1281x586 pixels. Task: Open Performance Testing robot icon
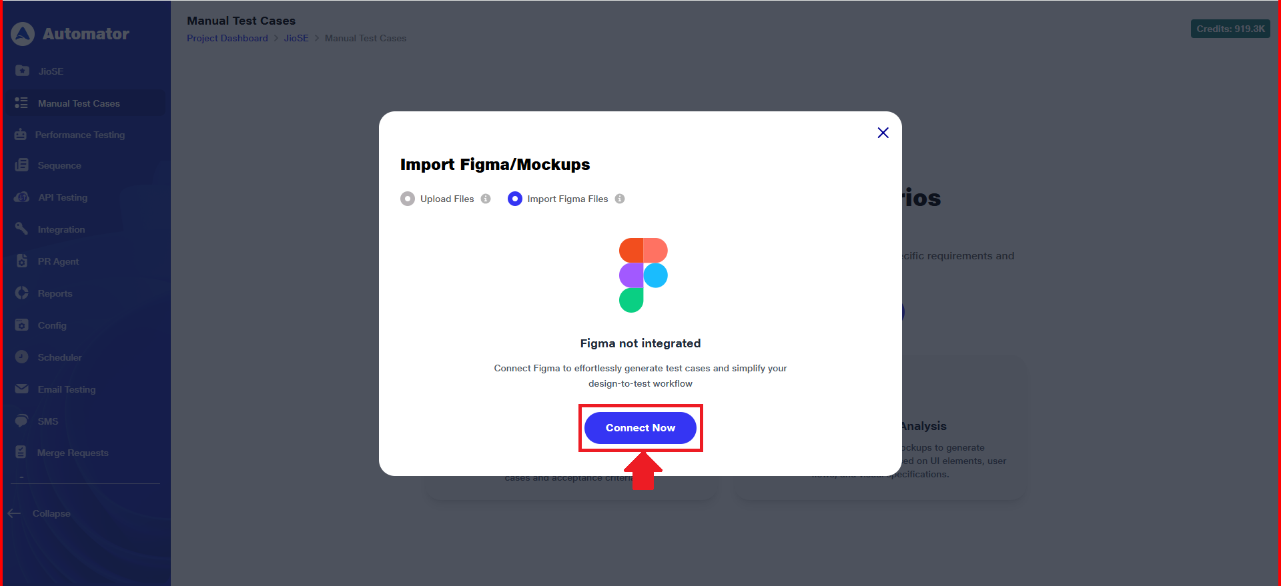[x=21, y=135]
